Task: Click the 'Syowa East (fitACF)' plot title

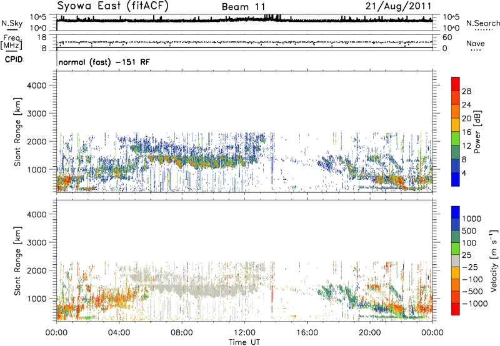Action: click(x=112, y=6)
